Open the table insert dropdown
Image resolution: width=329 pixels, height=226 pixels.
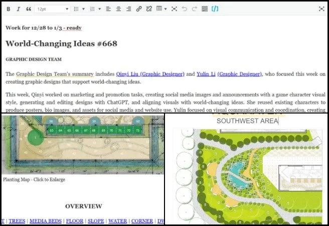(166, 9)
